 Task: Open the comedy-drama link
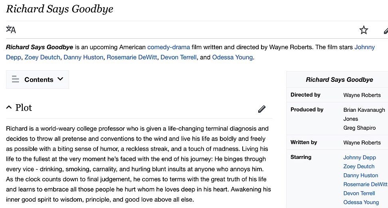[x=168, y=47]
